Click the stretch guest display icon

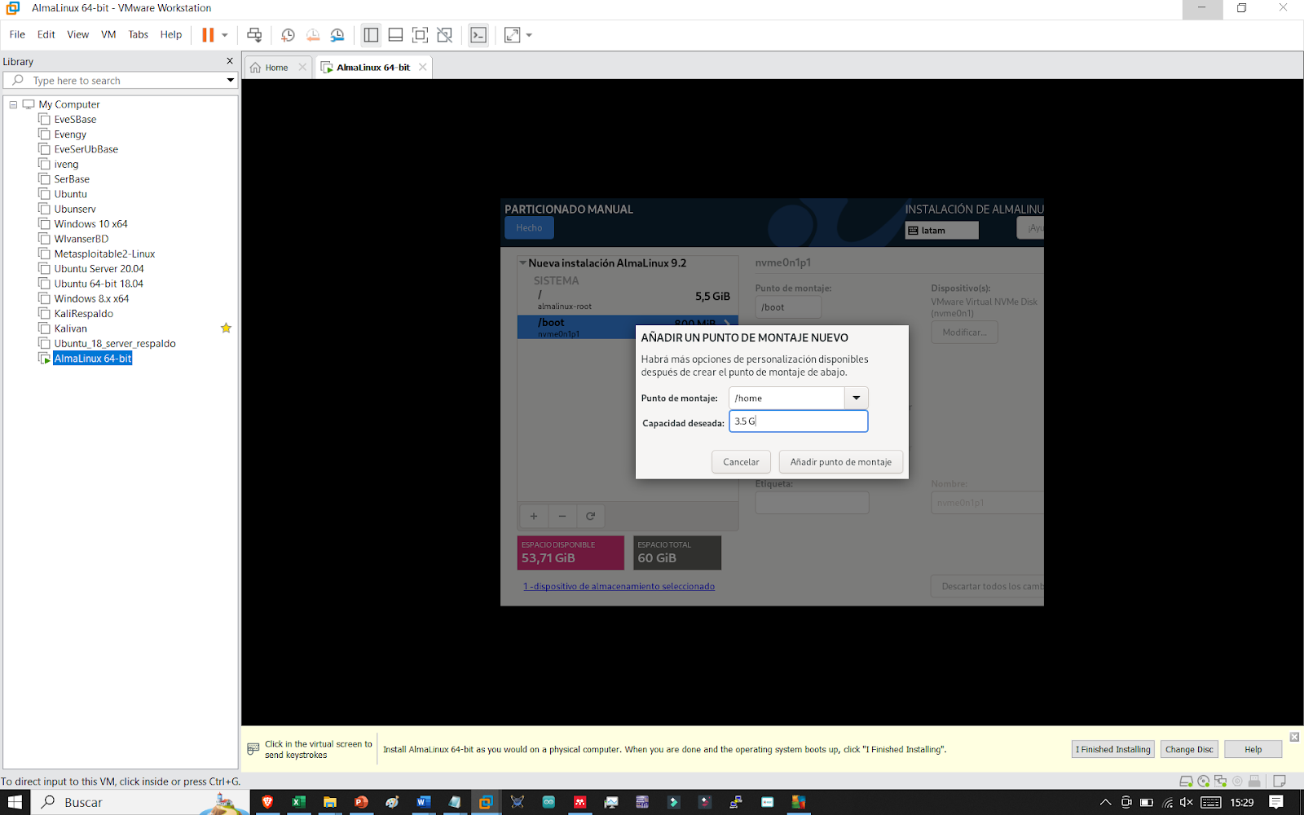512,35
